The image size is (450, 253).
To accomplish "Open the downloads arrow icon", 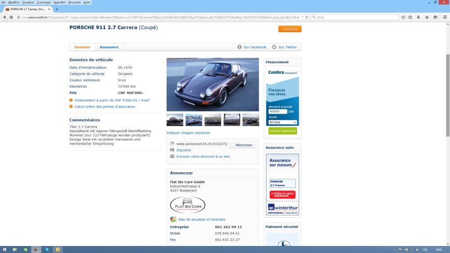I will 418,17.
